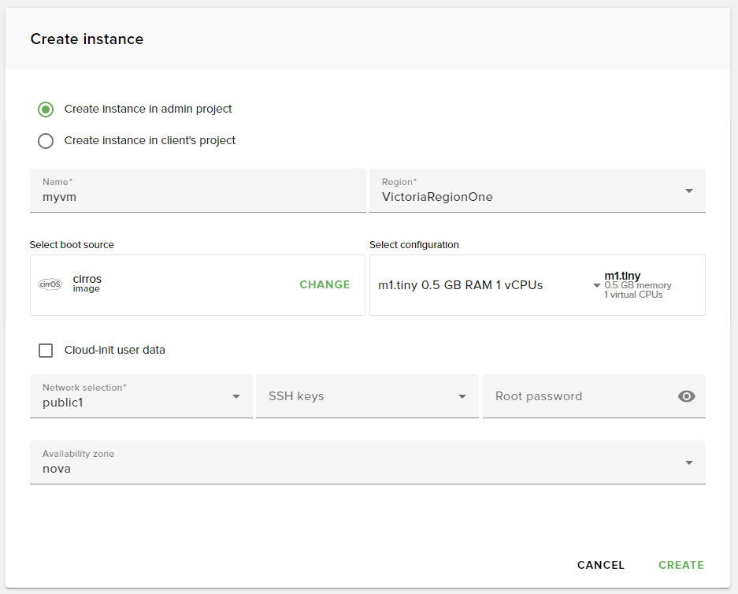Focus the Name field containing myvm

click(x=198, y=191)
